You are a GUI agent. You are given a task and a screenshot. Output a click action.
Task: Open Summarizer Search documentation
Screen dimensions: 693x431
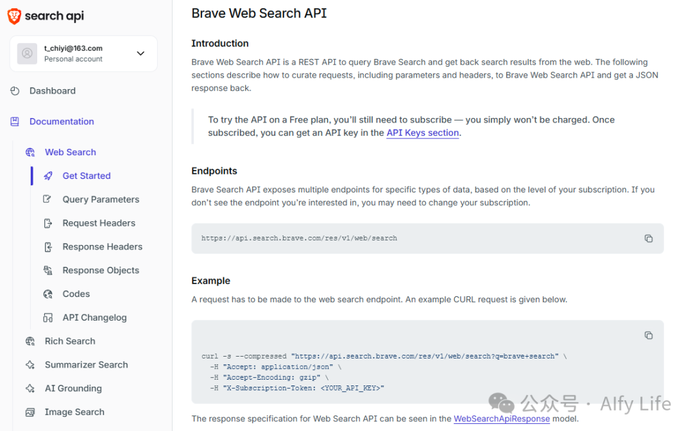[x=86, y=365]
